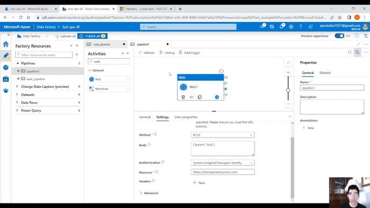Validate the current pipeline

coord(146,53)
